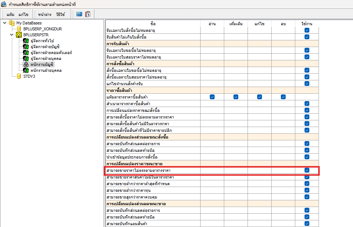
Task: Click the ใช้งาน column header
Action: click(x=307, y=23)
